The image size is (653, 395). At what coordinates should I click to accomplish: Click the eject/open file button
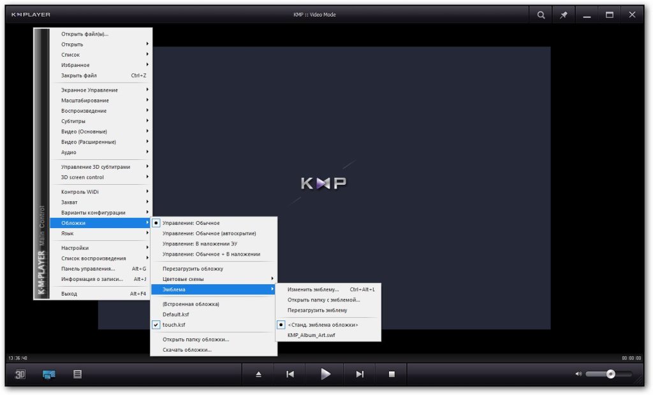pos(258,375)
